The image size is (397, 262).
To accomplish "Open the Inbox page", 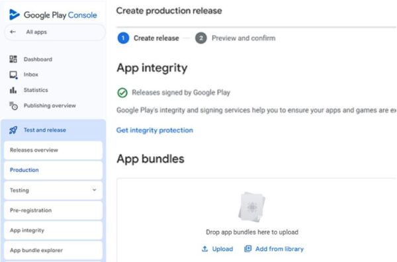I will click(31, 74).
